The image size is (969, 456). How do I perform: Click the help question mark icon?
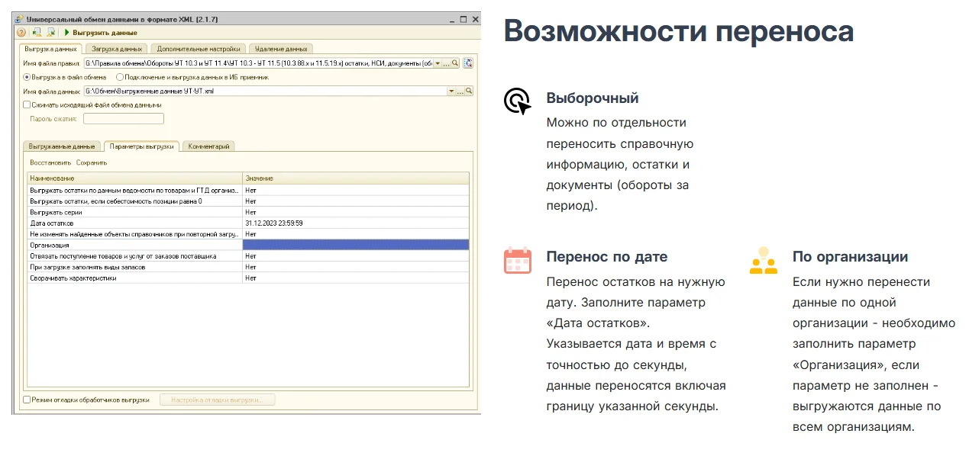(x=21, y=33)
